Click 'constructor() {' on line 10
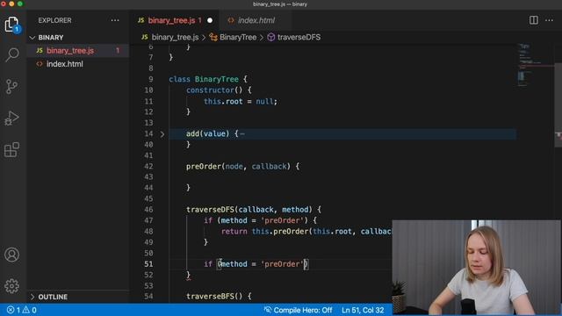 [219, 90]
